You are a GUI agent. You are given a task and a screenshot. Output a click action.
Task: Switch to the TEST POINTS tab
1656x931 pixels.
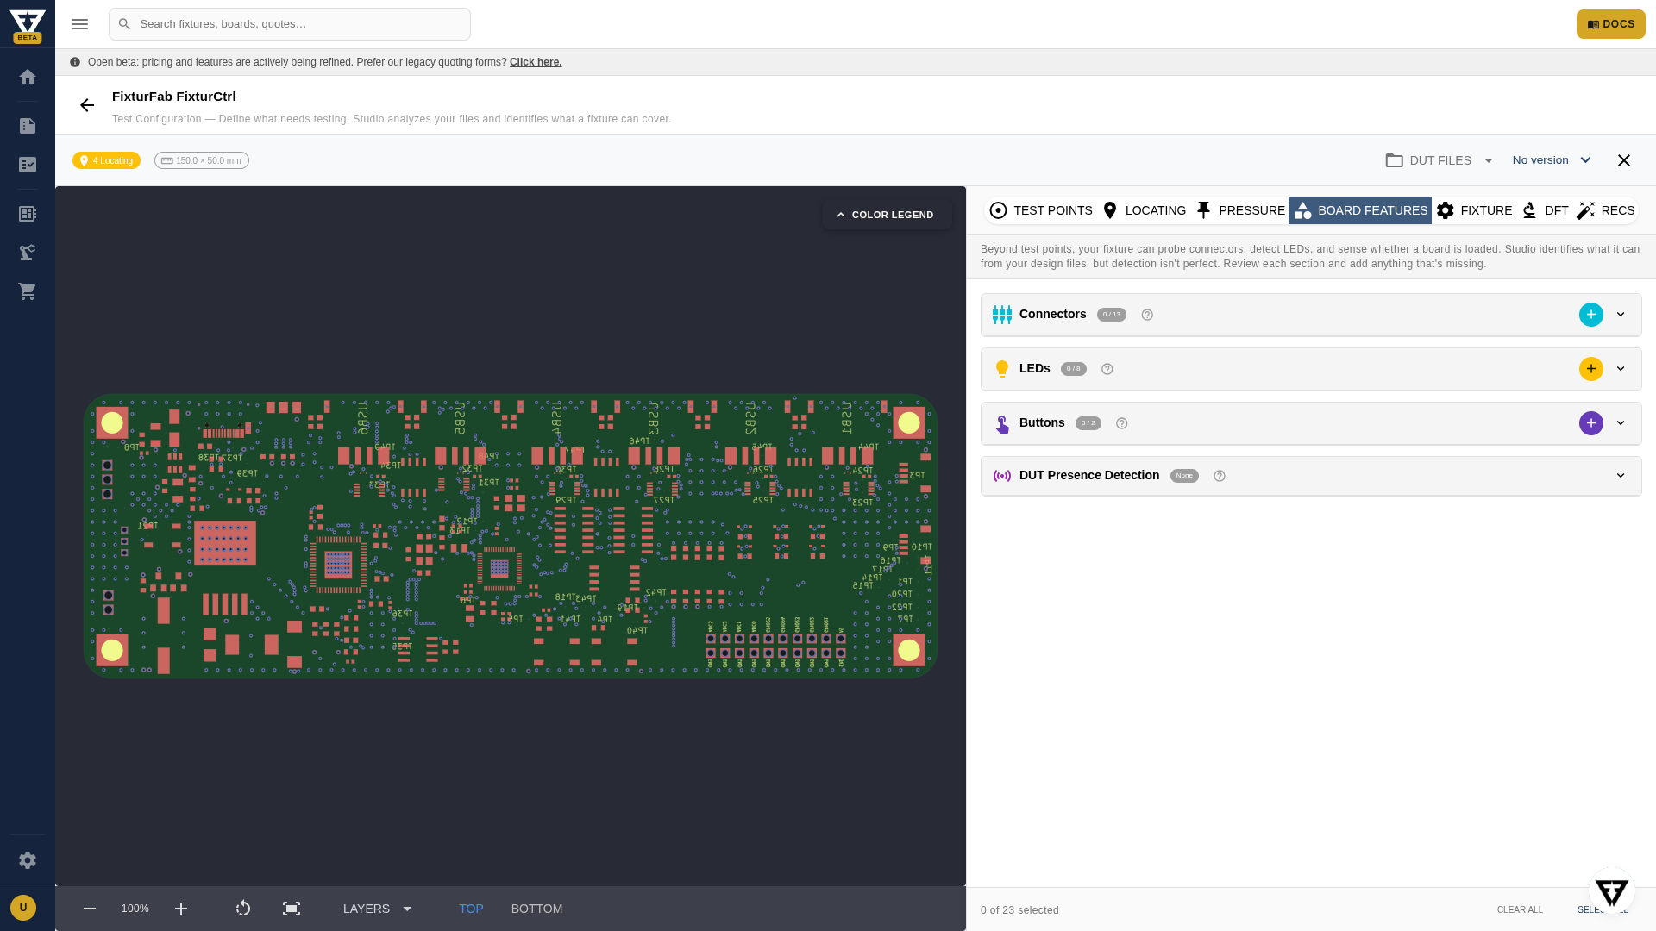coord(1041,210)
